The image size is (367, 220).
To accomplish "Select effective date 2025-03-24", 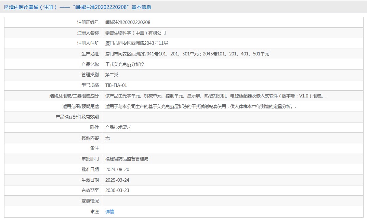I will (x=117, y=180).
